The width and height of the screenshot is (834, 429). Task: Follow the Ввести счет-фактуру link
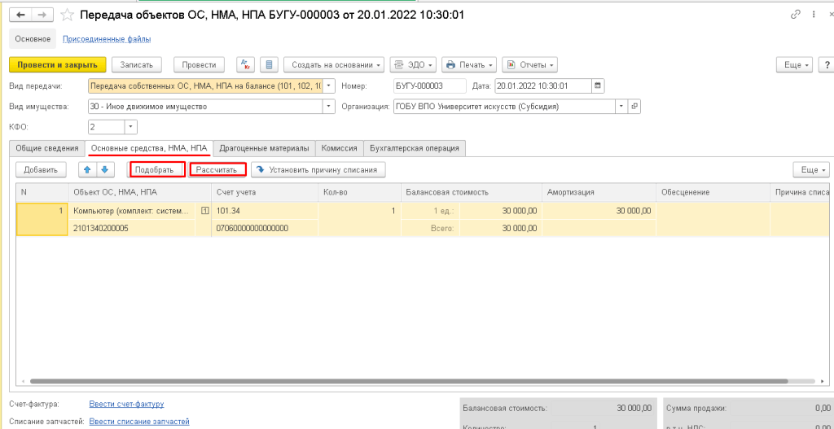[x=126, y=404]
